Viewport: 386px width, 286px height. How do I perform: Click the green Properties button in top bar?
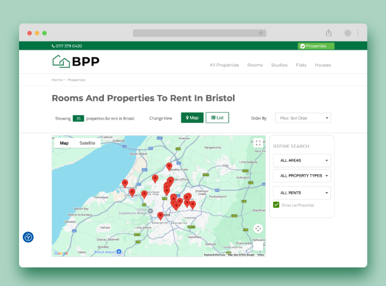pos(316,46)
